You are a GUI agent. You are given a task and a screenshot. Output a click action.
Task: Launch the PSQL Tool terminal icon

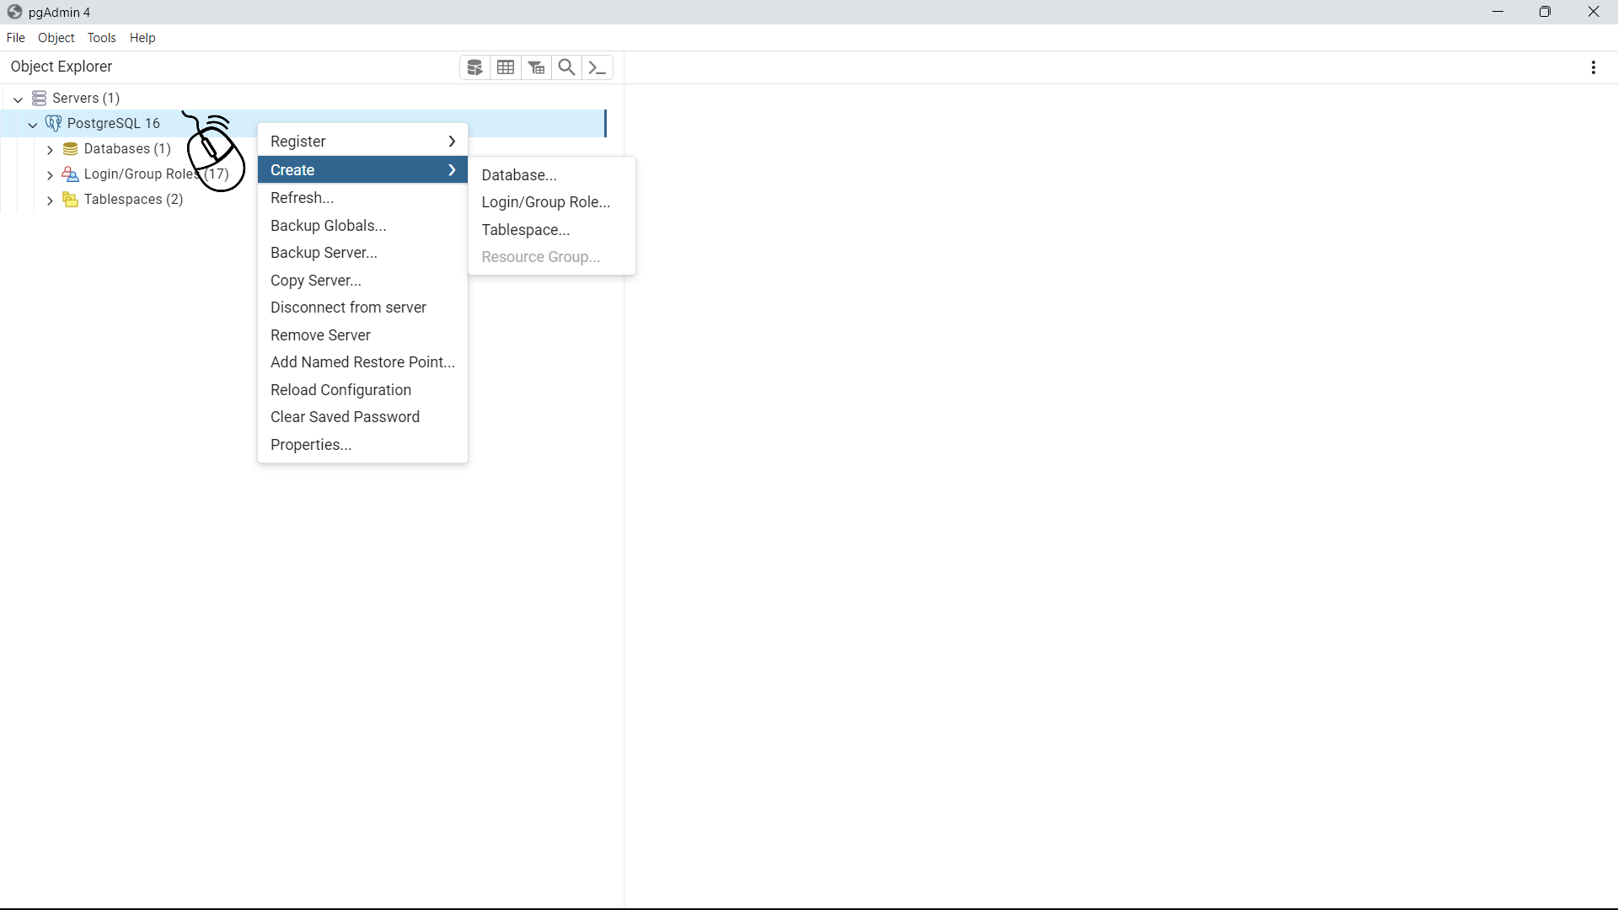tap(597, 67)
